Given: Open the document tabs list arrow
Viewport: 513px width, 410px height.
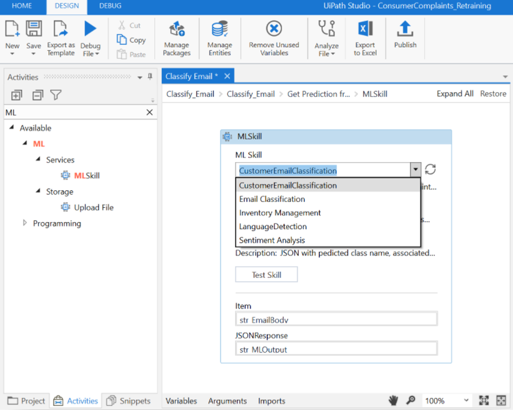Looking at the screenshot, I should pos(505,77).
